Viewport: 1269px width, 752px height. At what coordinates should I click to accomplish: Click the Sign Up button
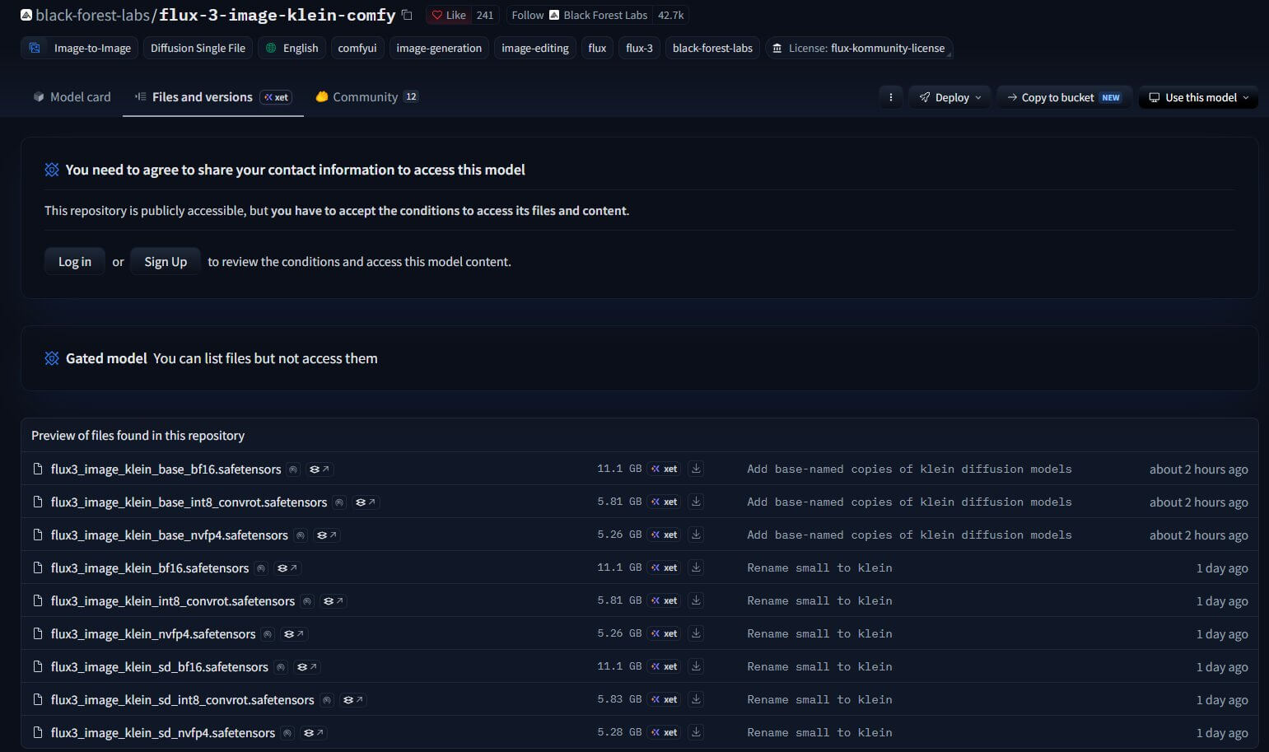click(x=166, y=262)
